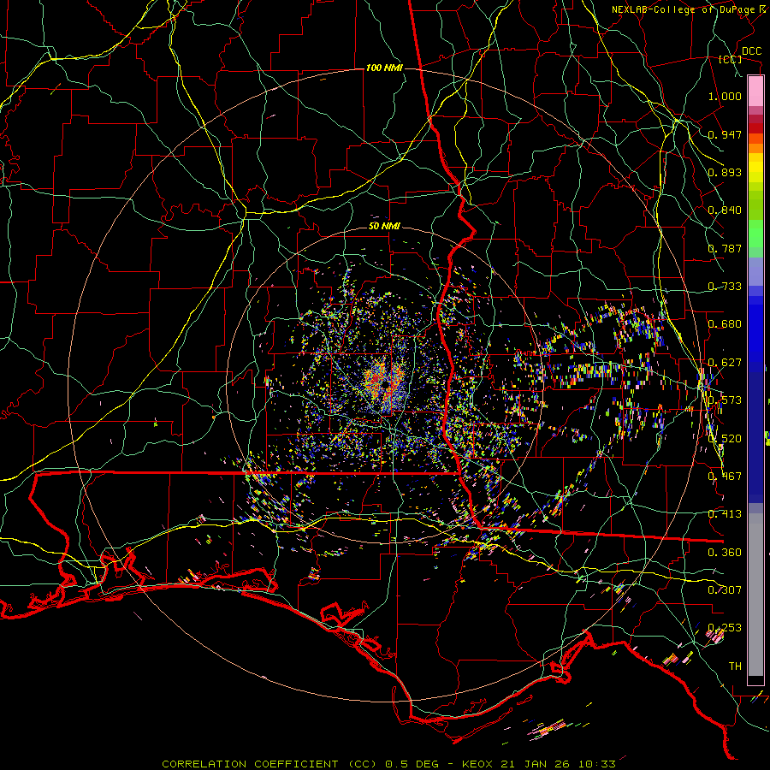This screenshot has height=770, width=770.
Task: Pick the bright green color bar segment
Action: point(755,234)
